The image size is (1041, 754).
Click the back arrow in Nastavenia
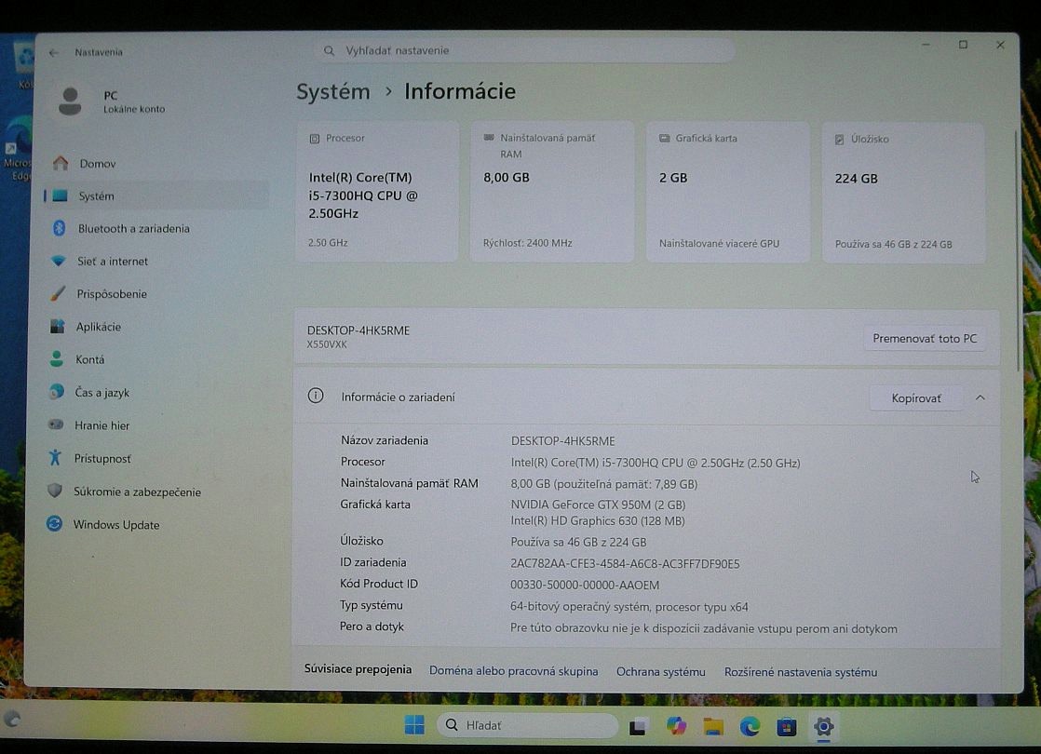[x=54, y=52]
